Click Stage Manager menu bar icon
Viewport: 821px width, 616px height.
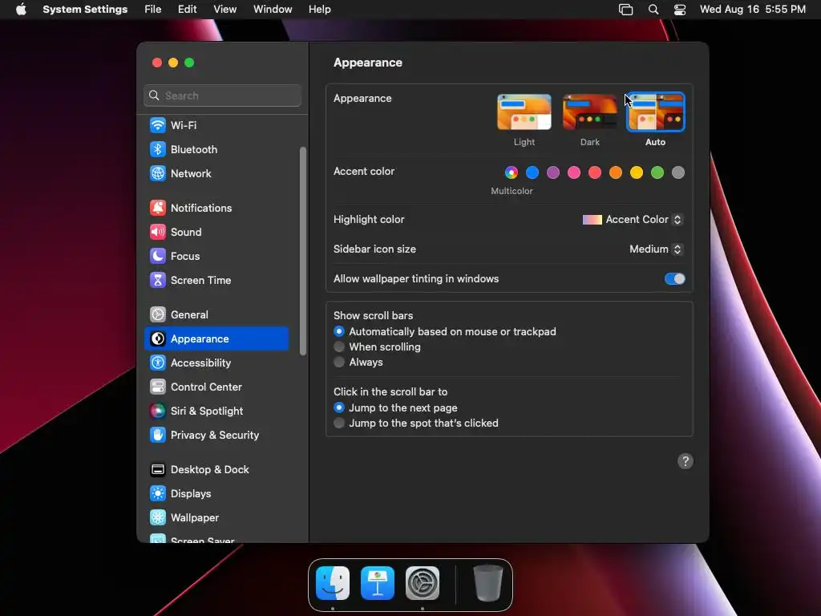tap(625, 10)
